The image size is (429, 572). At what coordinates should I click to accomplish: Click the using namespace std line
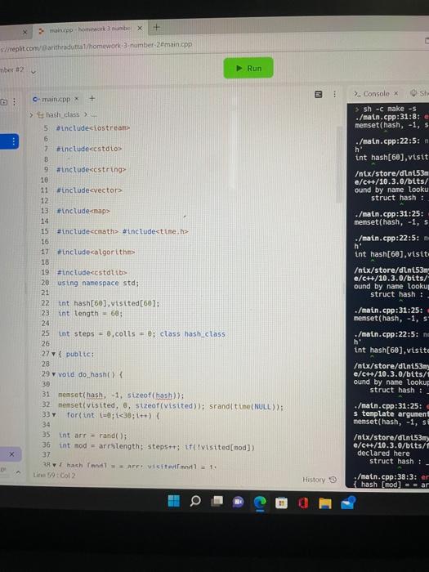(x=98, y=283)
